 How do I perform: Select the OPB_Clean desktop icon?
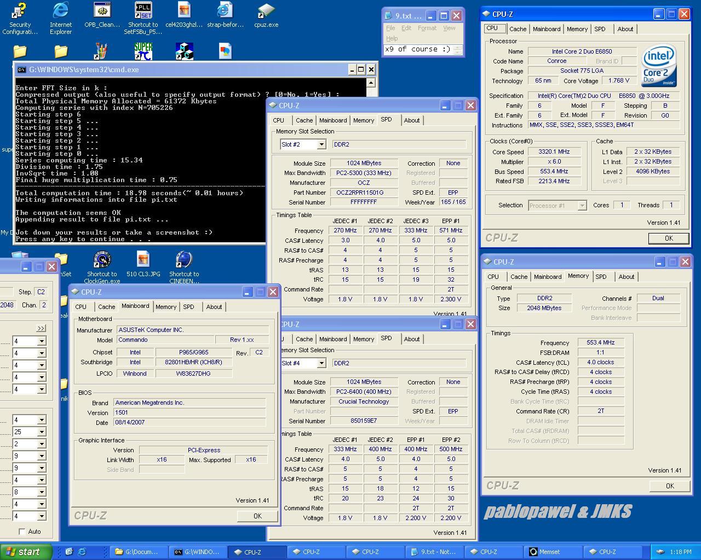click(102, 15)
